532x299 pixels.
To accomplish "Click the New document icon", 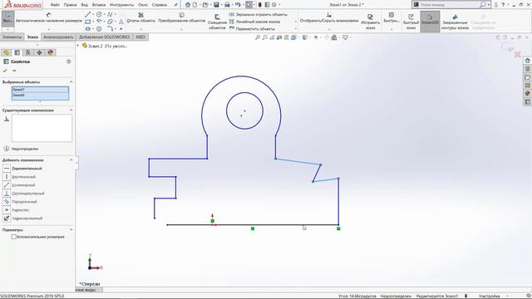I will 195,5.
